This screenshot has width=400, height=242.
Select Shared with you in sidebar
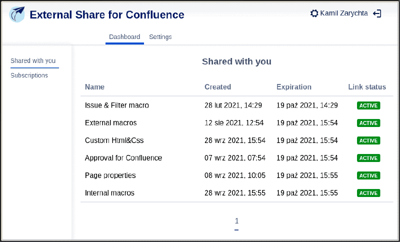tap(33, 60)
